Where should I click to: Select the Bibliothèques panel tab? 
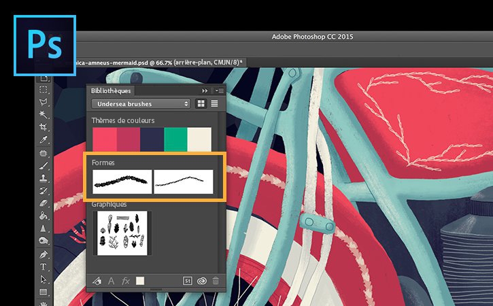click(x=111, y=91)
